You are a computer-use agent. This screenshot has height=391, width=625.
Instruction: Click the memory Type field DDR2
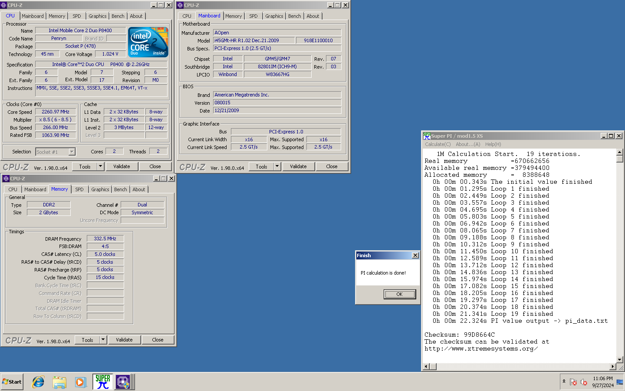[49, 205]
